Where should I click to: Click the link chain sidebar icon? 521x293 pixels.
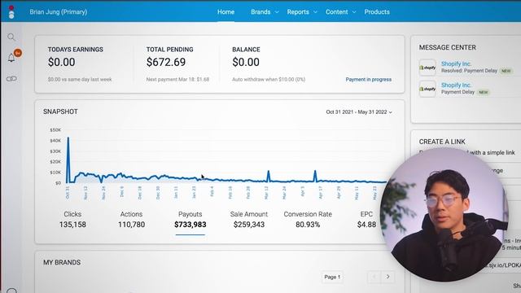click(11, 79)
